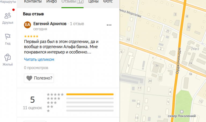Click the 1 отзыв count text
The height and width of the screenshot is (122, 206).
tap(77, 24)
